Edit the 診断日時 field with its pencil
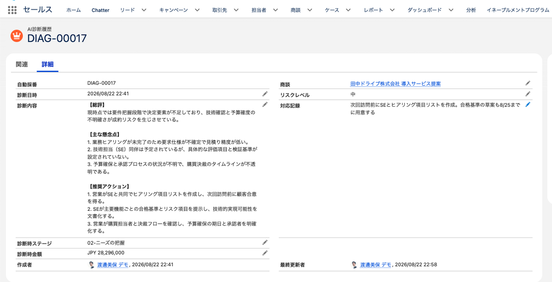The height and width of the screenshot is (282, 552). 265,94
